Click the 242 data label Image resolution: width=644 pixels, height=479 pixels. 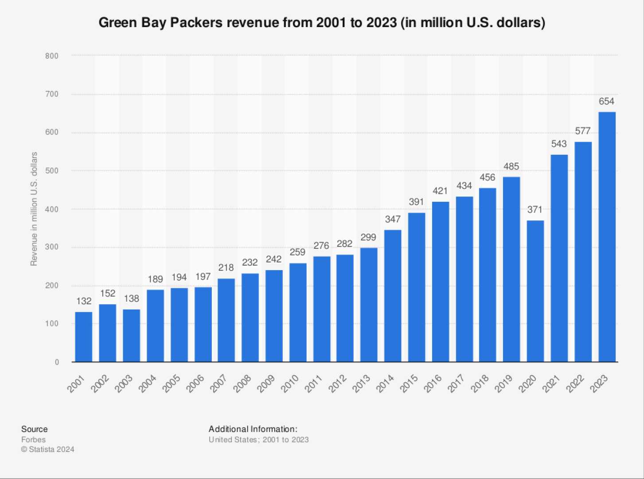pos(273,259)
